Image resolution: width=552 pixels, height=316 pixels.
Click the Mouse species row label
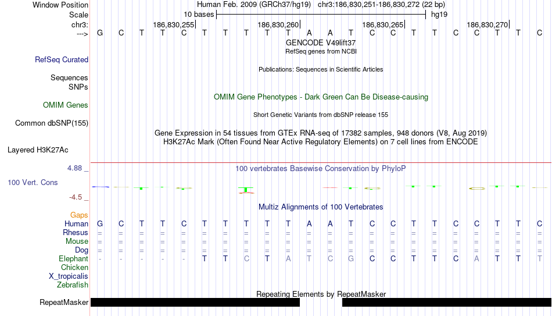[x=77, y=242]
